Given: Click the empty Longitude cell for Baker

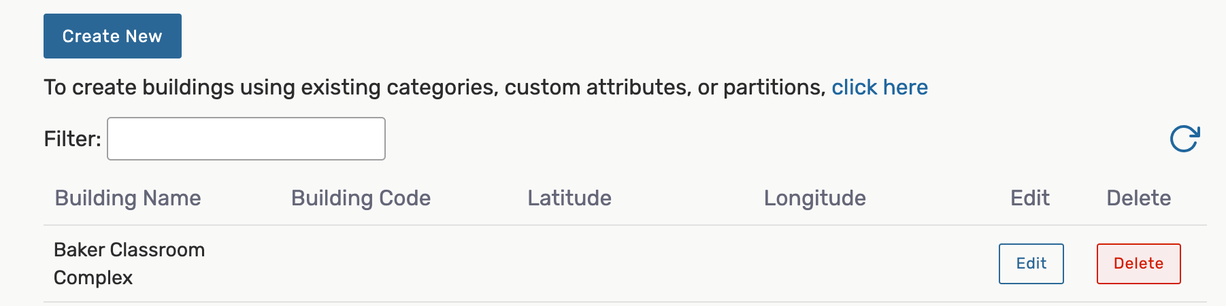Looking at the screenshot, I should tap(814, 264).
